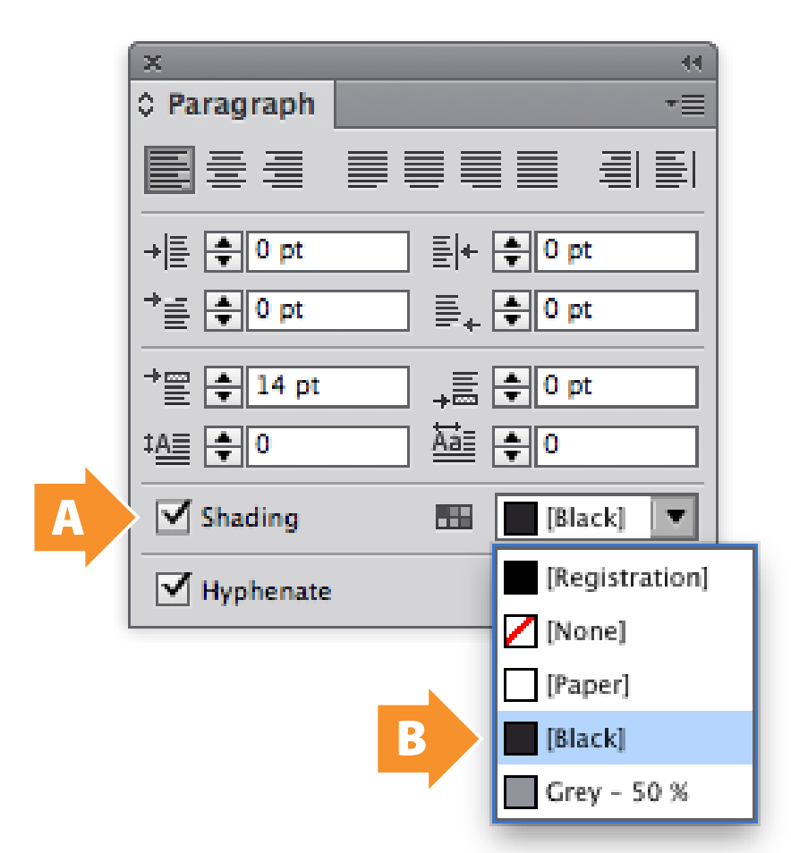Select Align Towards Spine icon
Viewport: 791px width, 853px height.
coord(620,169)
